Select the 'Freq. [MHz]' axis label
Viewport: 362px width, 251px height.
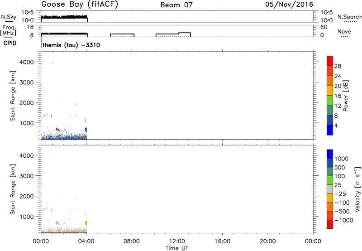tap(8, 30)
